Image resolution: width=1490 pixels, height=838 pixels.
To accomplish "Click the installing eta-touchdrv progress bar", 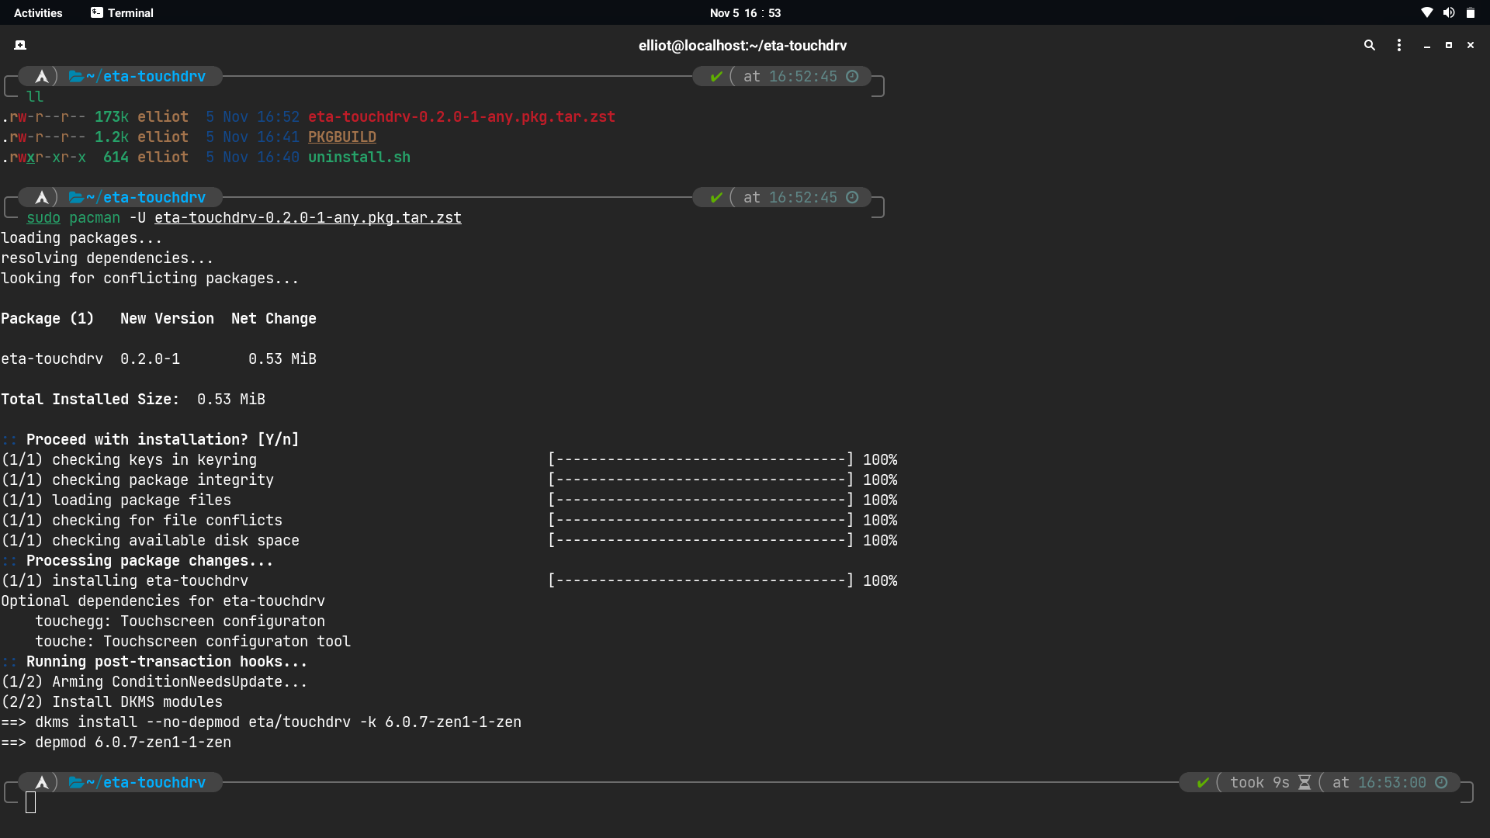I will [701, 580].
